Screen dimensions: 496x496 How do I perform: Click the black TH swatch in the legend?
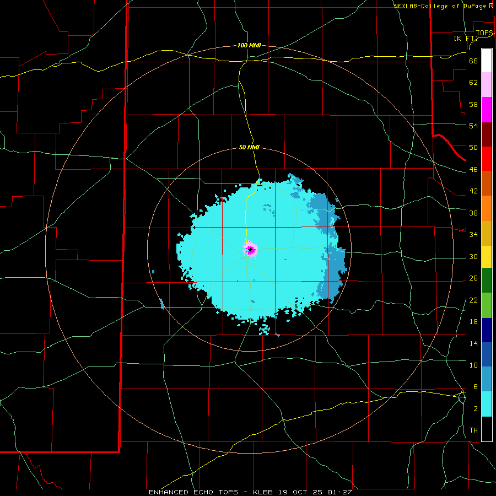point(487,429)
